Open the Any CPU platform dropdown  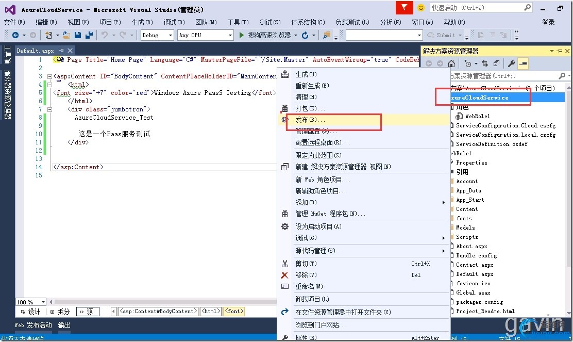coord(230,35)
